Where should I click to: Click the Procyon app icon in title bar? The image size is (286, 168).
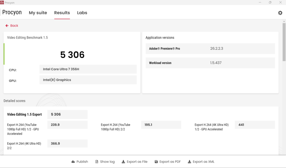pyautogui.click(x=2, y=3)
